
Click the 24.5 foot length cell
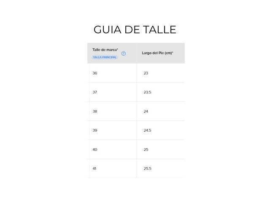pyautogui.click(x=147, y=130)
